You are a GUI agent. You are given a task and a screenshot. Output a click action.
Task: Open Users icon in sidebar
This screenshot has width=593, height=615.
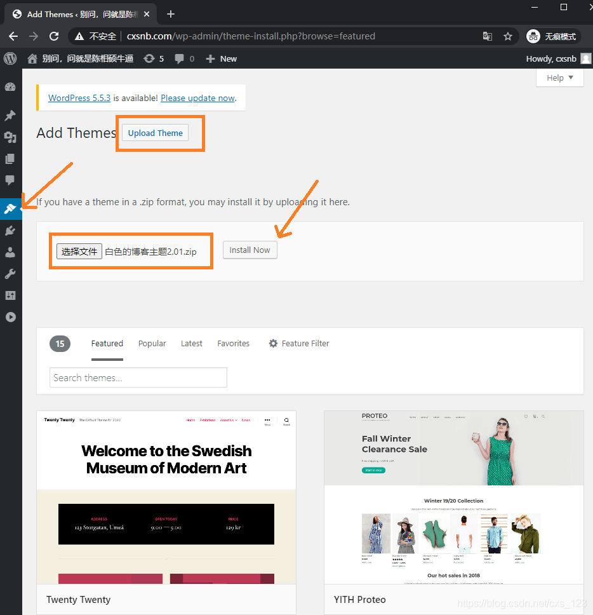[x=10, y=252]
